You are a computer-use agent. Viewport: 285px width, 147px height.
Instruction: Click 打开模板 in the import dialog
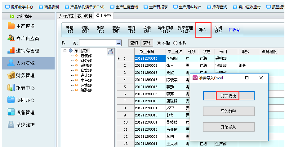[229, 96]
